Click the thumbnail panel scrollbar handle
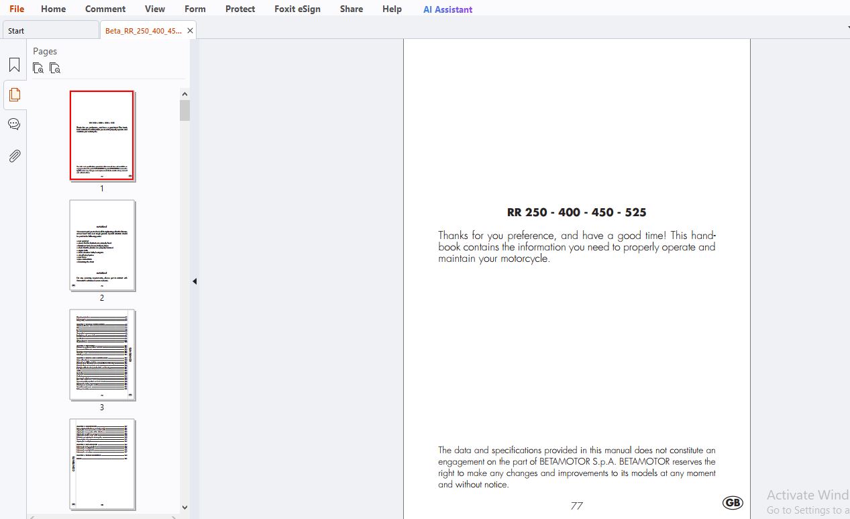The width and height of the screenshot is (850, 519). (x=184, y=110)
